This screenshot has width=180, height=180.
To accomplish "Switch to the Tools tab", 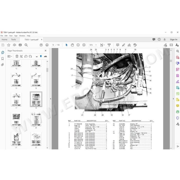I will 13,40.
